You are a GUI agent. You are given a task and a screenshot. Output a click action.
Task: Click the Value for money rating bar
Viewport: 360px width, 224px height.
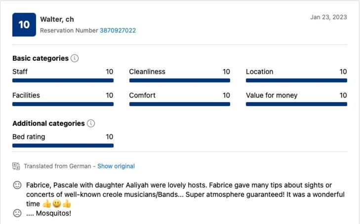[x=296, y=104]
